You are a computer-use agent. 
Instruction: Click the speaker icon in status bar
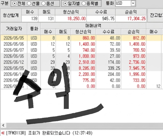click(3, 133)
